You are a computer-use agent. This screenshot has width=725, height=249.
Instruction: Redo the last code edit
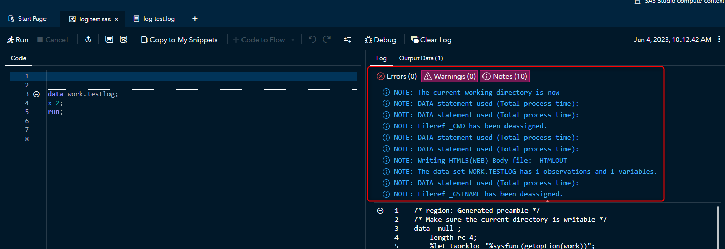point(326,40)
